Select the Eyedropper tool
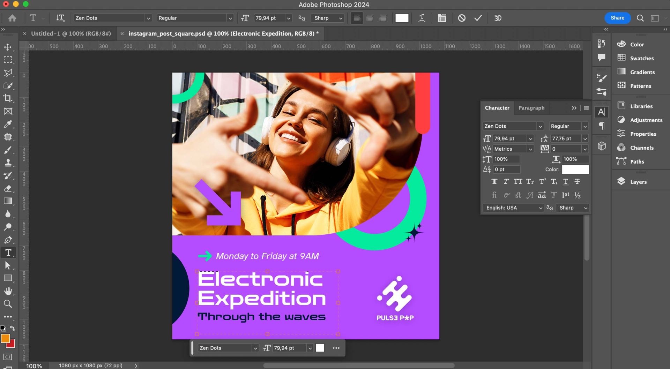Viewport: 670px width, 369px height. pyautogui.click(x=8, y=124)
